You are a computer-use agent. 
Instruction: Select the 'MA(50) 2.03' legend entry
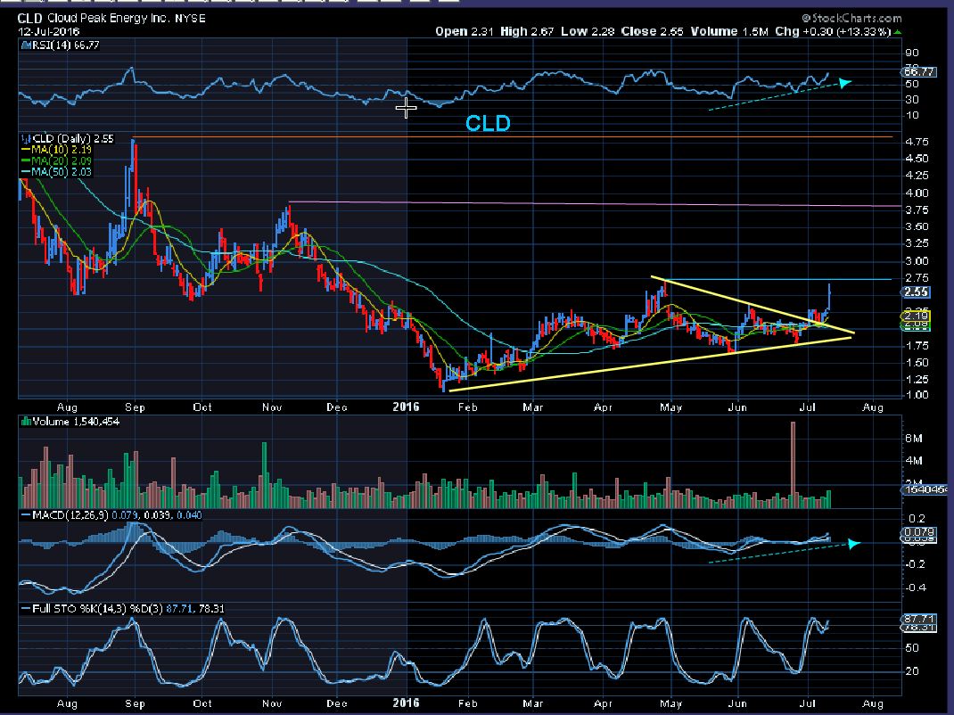click(x=61, y=171)
